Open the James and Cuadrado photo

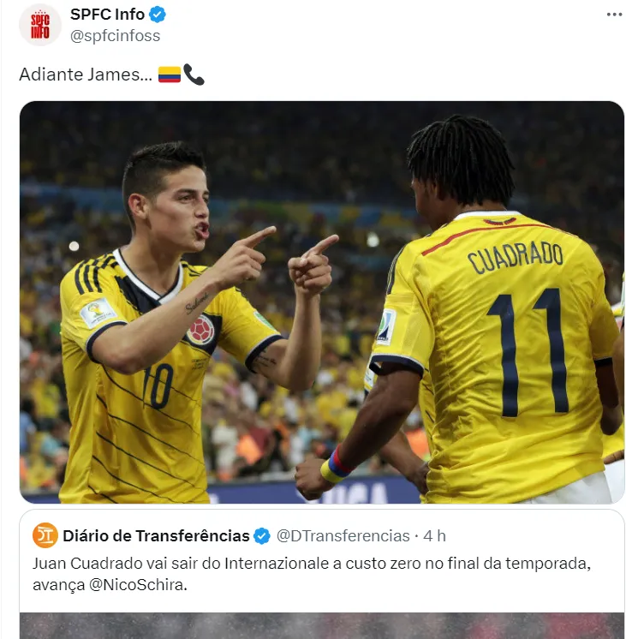321,302
